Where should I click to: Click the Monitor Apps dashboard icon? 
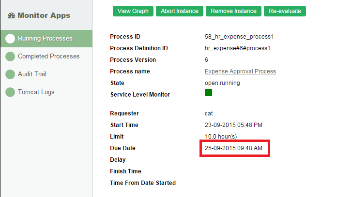12,15
